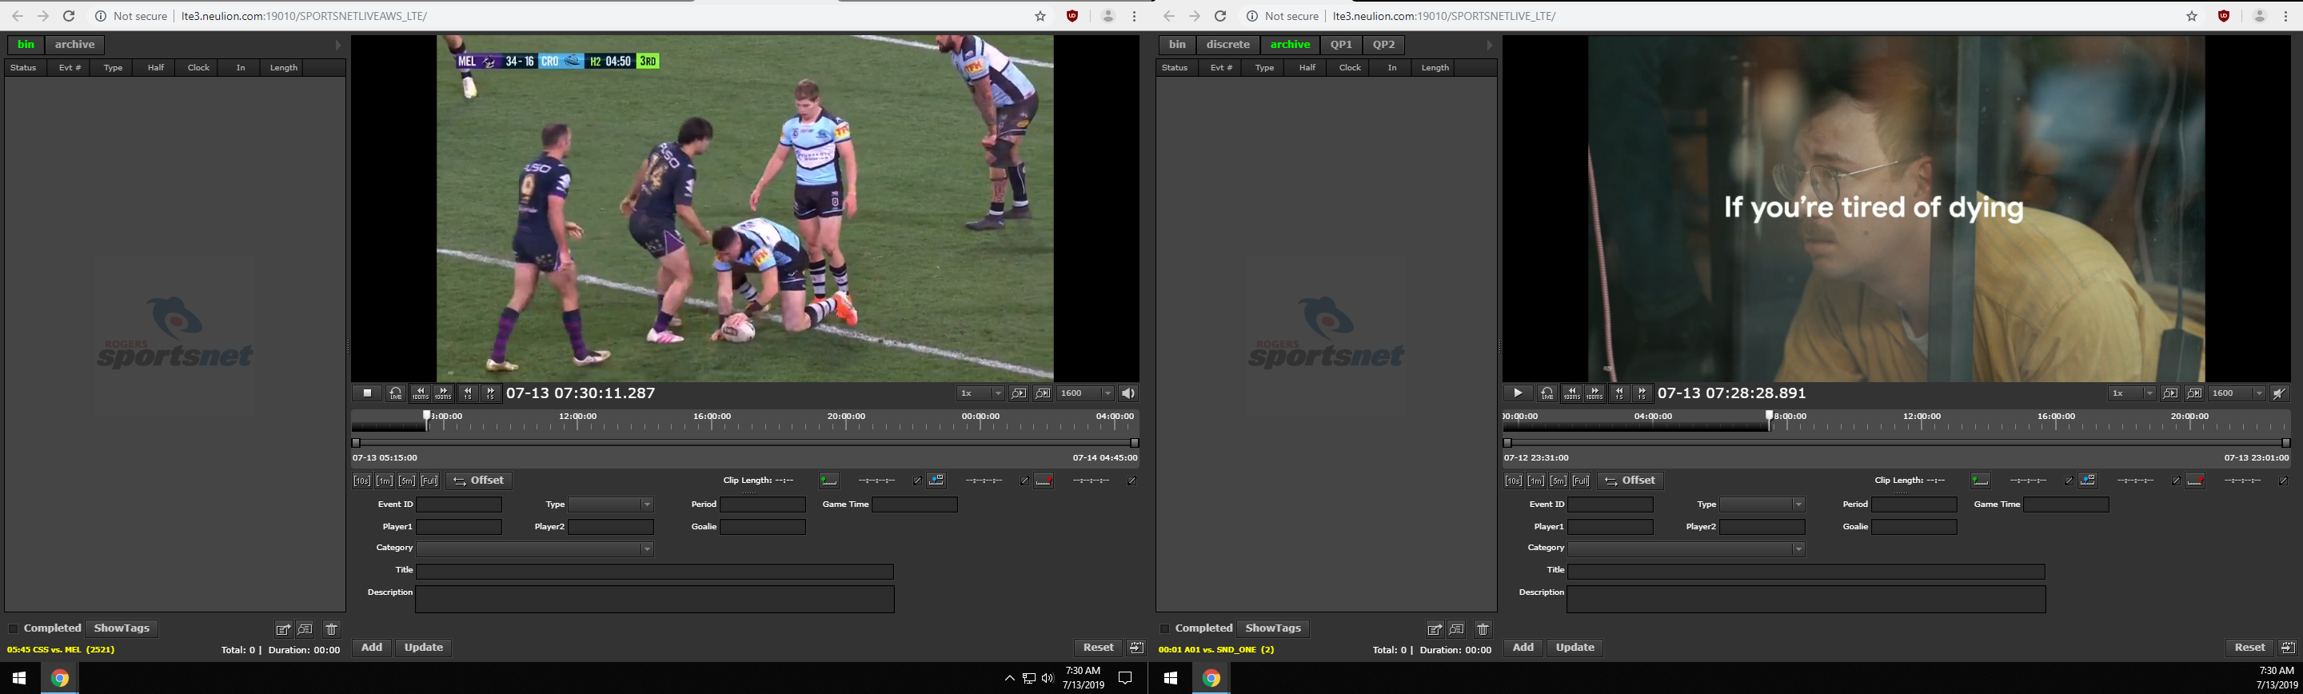This screenshot has width=2303, height=694.
Task: Stop playback in the left player
Action: [366, 393]
